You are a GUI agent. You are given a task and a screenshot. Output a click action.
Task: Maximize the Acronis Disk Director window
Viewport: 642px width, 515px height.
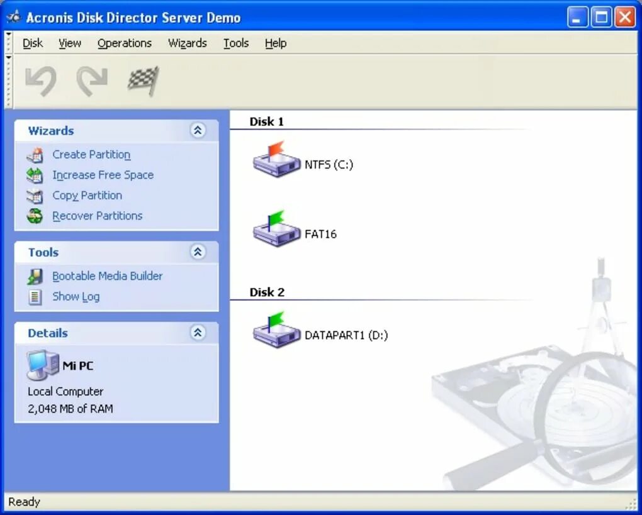pyautogui.click(x=602, y=17)
